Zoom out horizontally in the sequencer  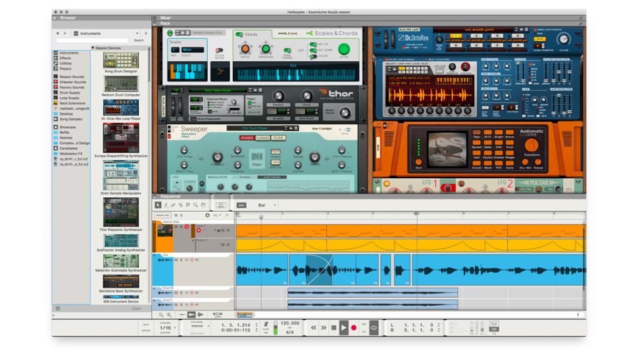(161, 315)
